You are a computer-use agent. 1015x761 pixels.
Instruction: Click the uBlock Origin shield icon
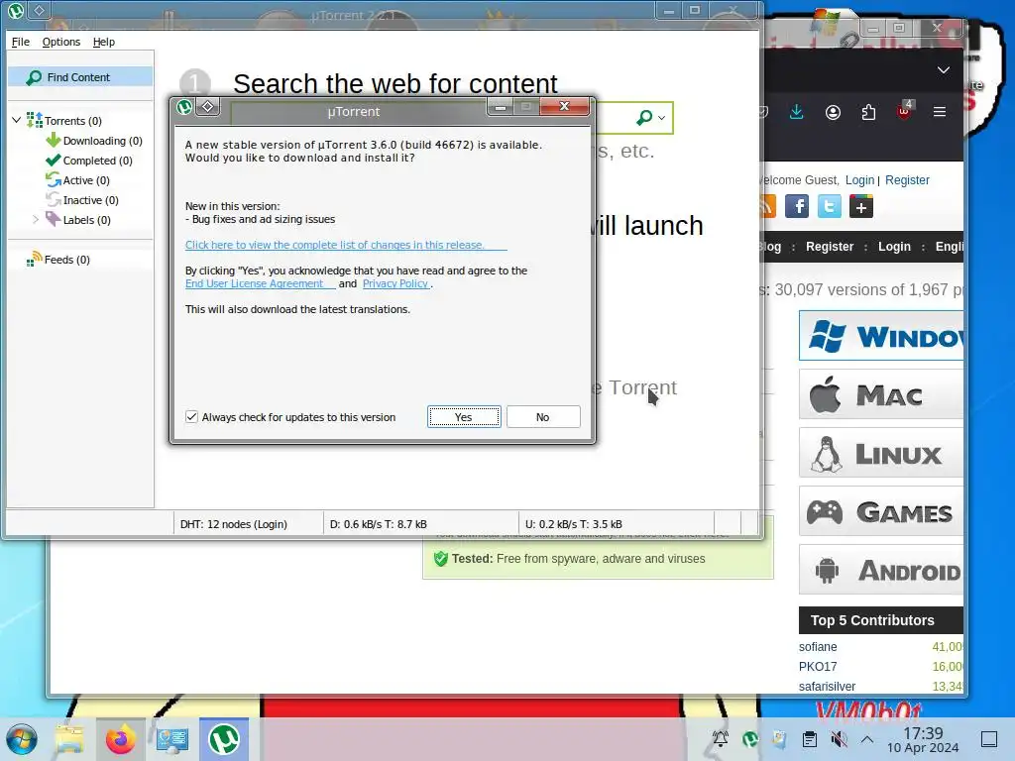904,111
